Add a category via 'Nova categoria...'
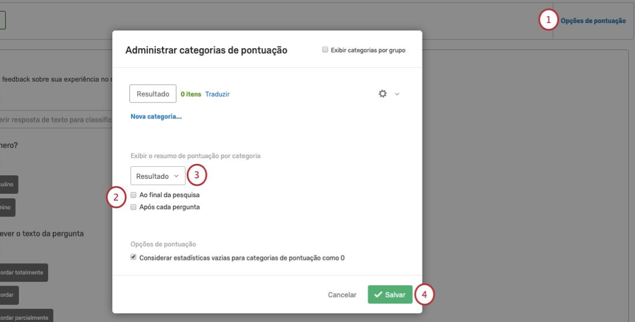 [156, 117]
